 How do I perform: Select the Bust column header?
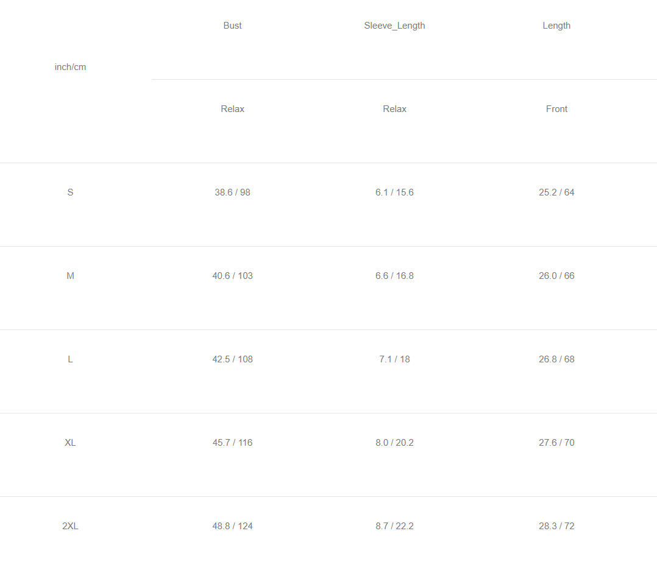tap(233, 26)
